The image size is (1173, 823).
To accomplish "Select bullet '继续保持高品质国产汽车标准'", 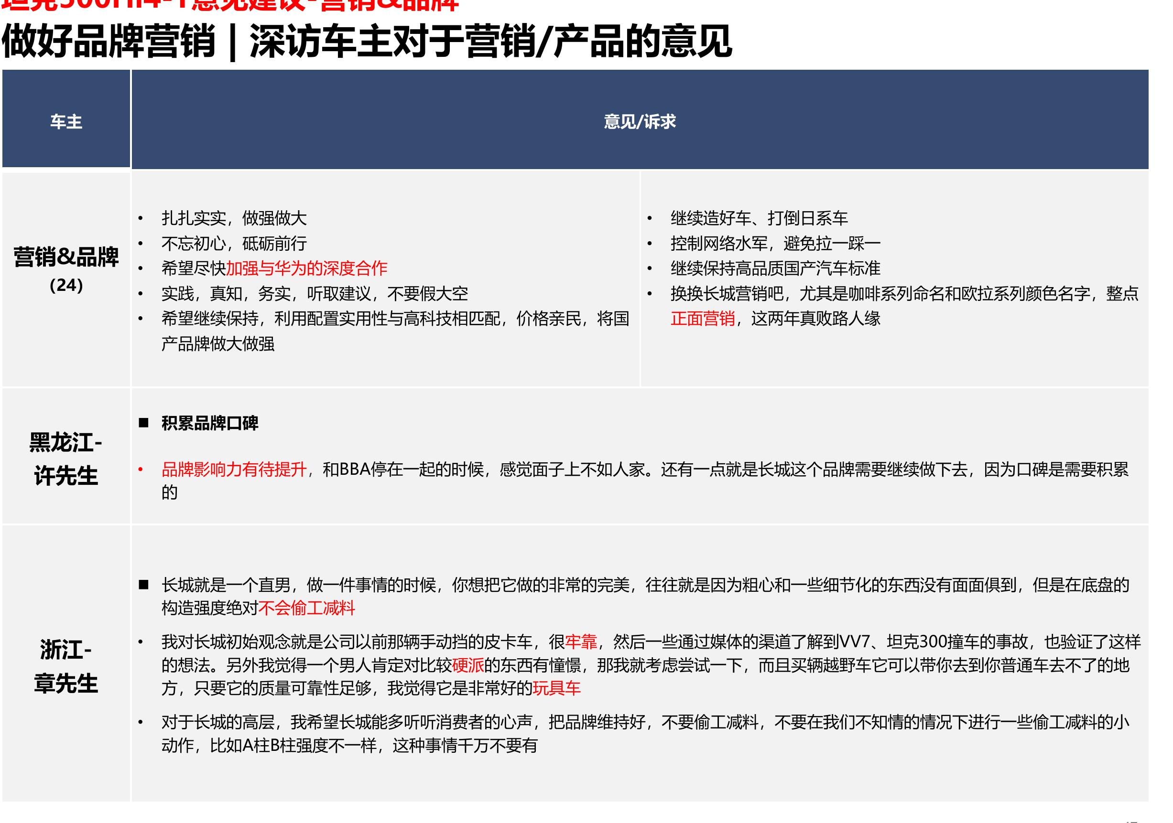I will point(775,268).
